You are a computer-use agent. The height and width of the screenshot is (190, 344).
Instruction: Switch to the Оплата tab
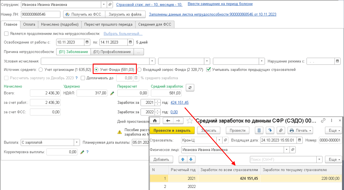tap(29, 25)
